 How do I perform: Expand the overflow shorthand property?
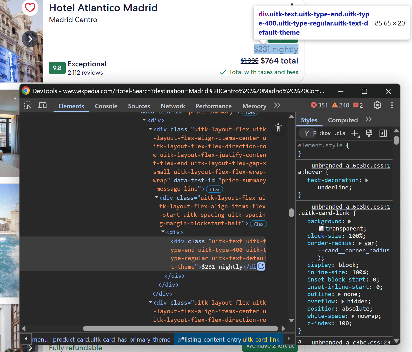click(x=343, y=302)
